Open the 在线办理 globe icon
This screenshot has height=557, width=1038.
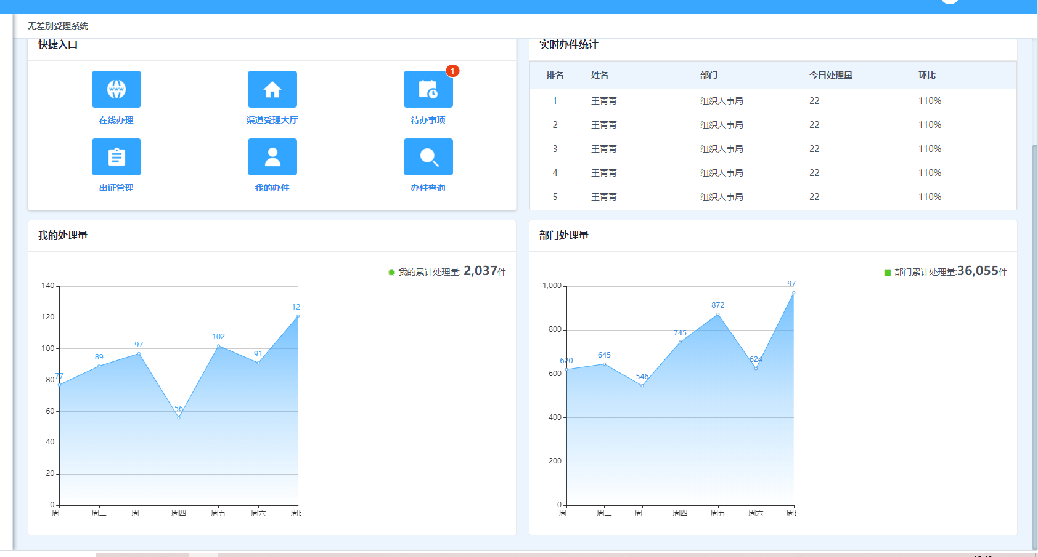pyautogui.click(x=116, y=89)
